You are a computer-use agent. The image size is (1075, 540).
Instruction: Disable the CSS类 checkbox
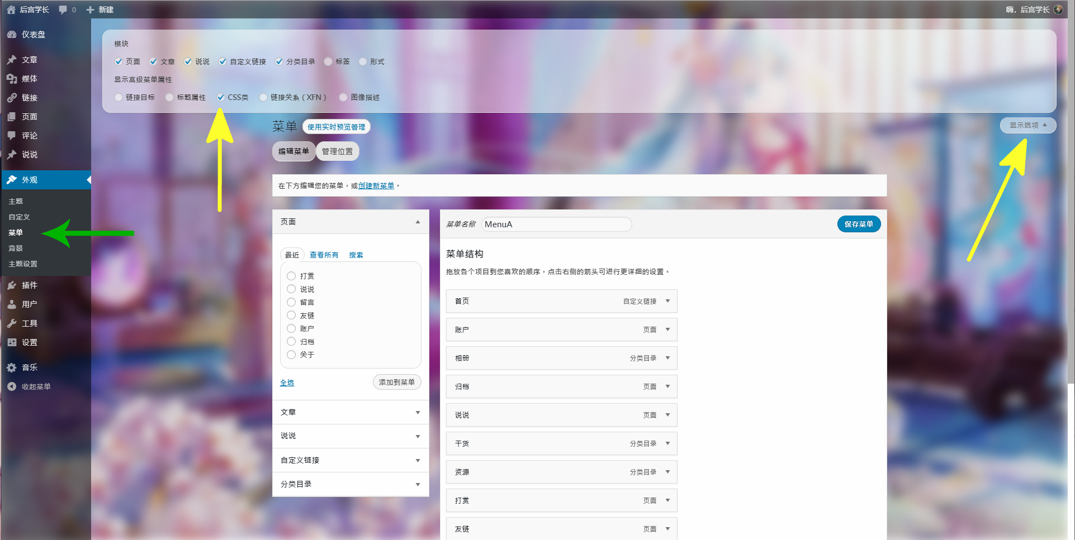(x=221, y=97)
